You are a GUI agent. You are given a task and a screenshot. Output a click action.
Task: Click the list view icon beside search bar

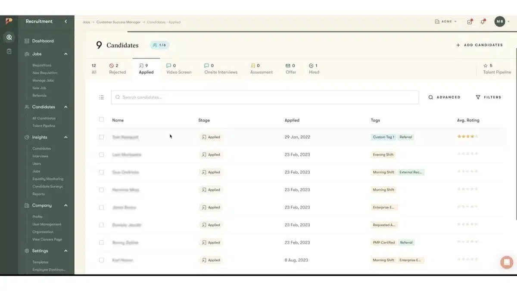101,97
